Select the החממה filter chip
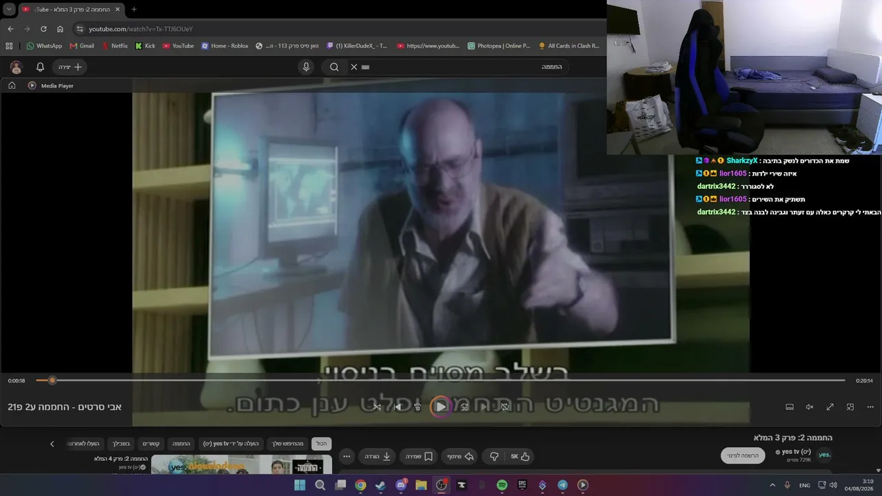Screen dimensions: 882x496 (181, 444)
